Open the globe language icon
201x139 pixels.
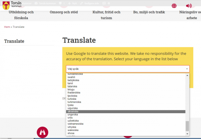click(174, 6)
